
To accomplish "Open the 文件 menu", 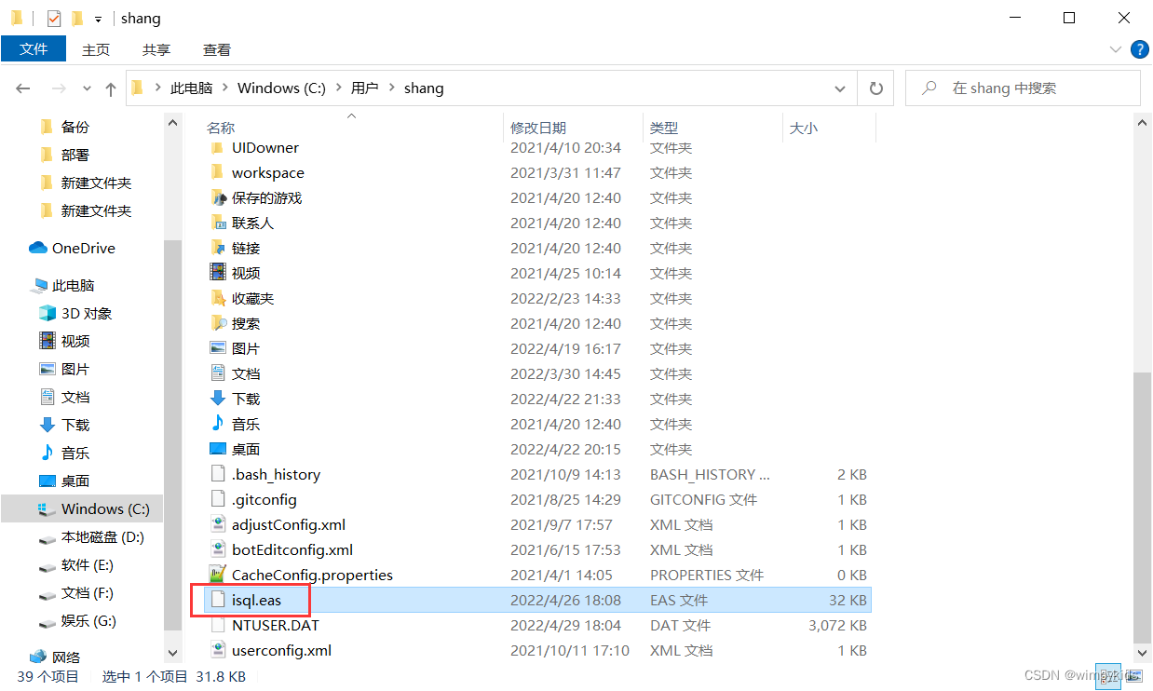I will [x=34, y=48].
